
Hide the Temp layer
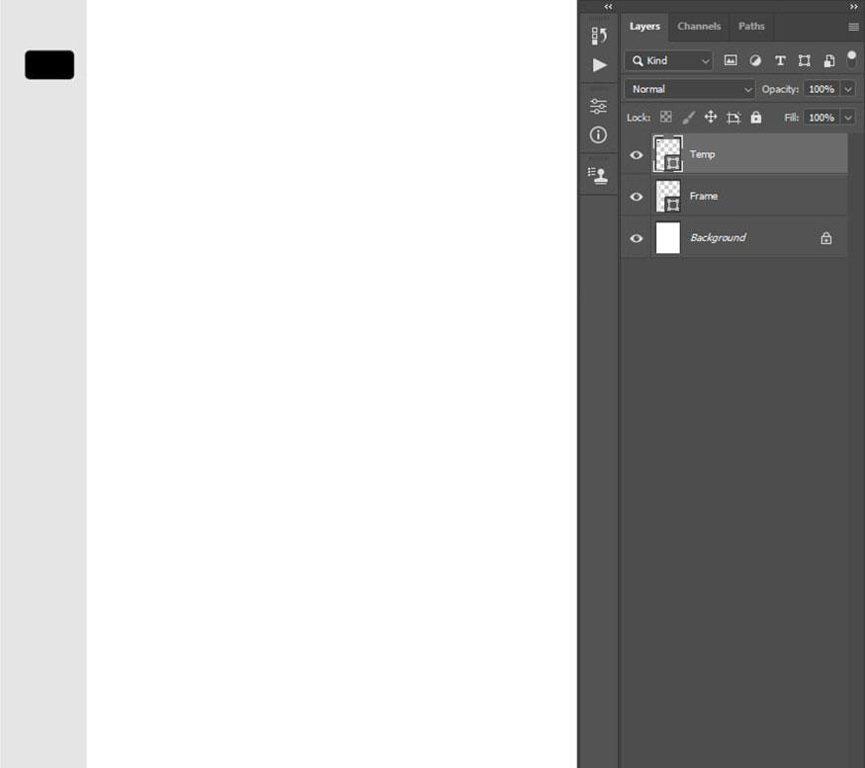coord(636,155)
